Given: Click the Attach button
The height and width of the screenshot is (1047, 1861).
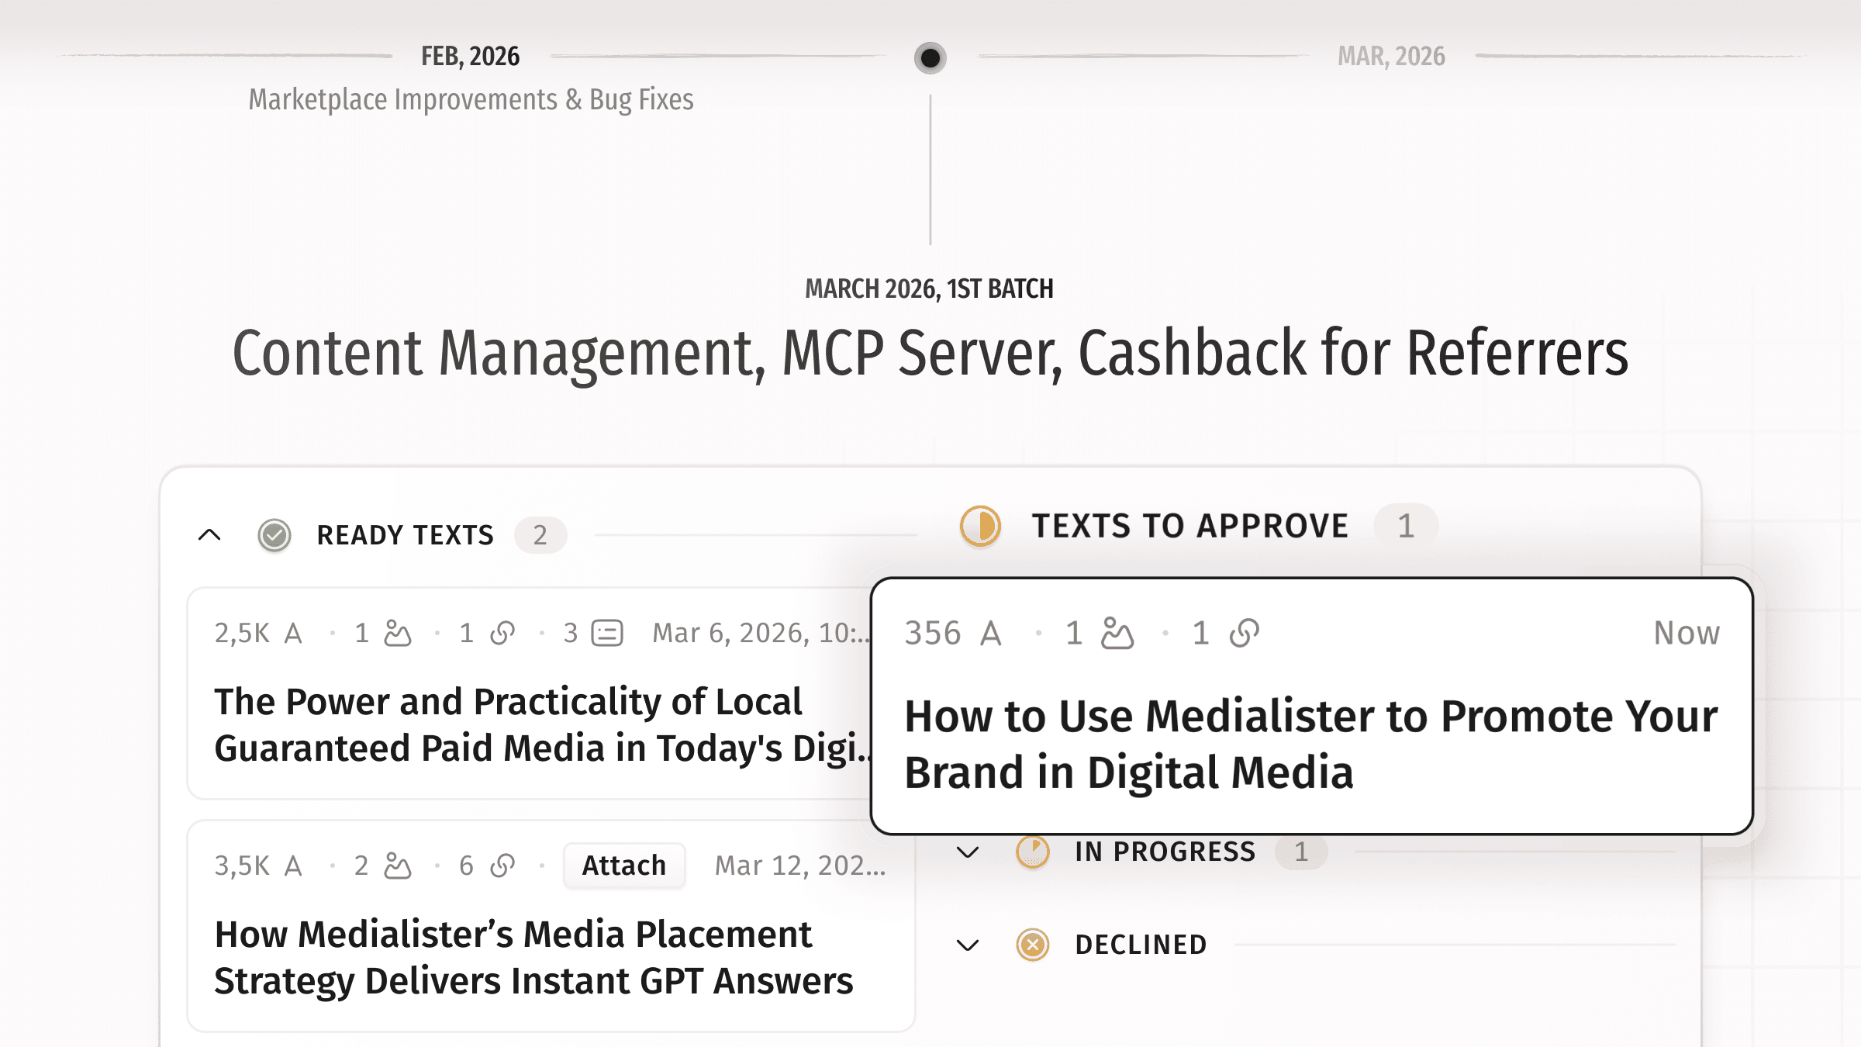Looking at the screenshot, I should (623, 866).
